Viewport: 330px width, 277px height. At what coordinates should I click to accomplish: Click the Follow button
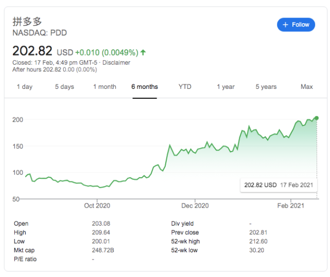tap(296, 25)
